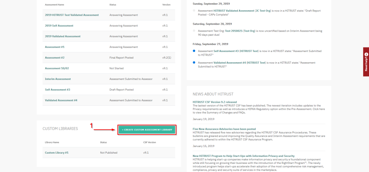Select 'Draft Report Posted' status text
This screenshot has width=369, height=172.
[x=121, y=89]
